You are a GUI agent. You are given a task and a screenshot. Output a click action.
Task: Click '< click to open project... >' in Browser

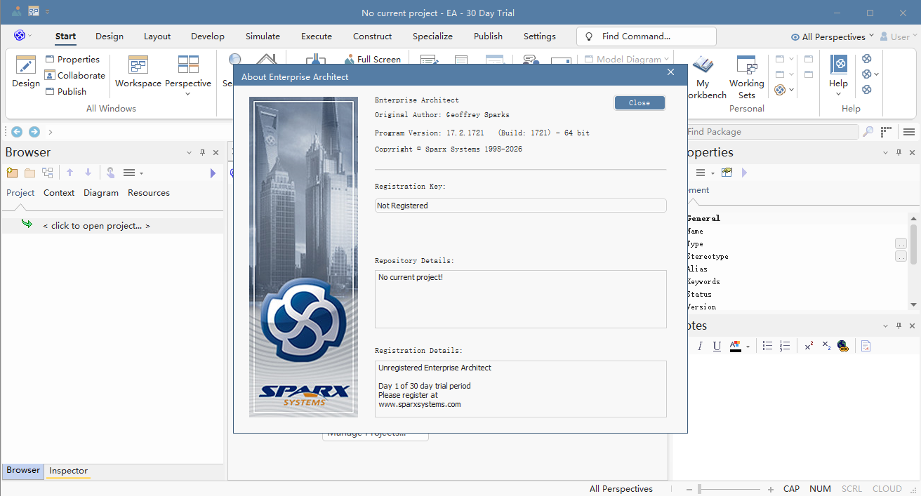96,226
